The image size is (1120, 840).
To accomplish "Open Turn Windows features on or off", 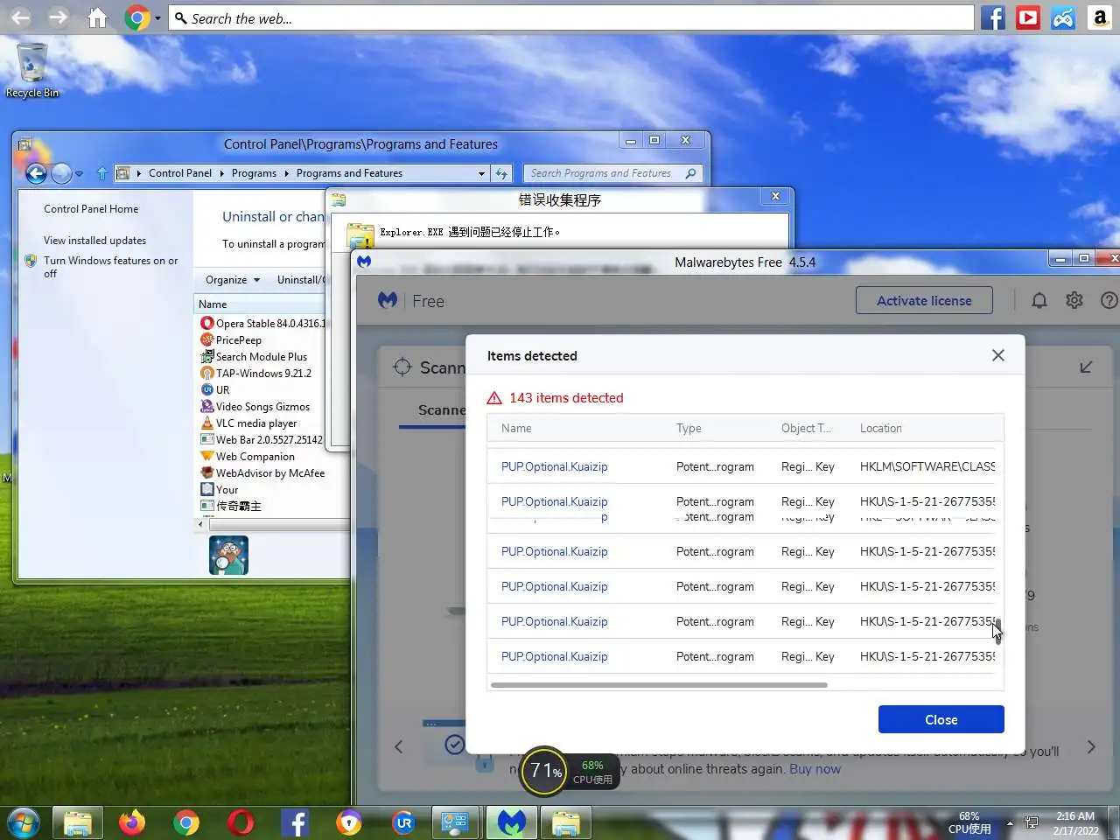I will 110,267.
